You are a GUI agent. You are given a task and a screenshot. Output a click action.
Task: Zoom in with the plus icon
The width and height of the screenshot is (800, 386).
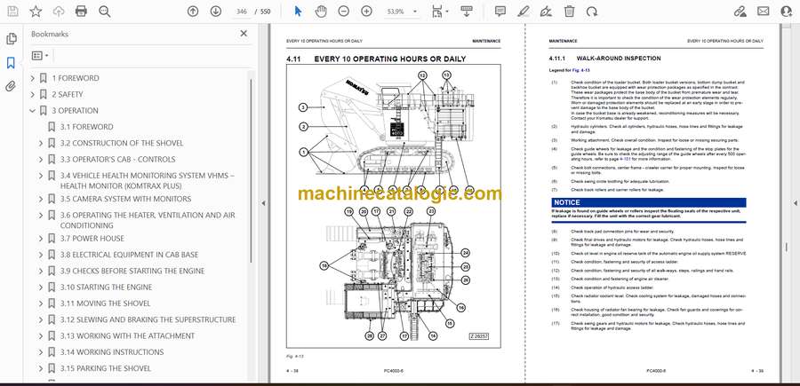click(366, 12)
